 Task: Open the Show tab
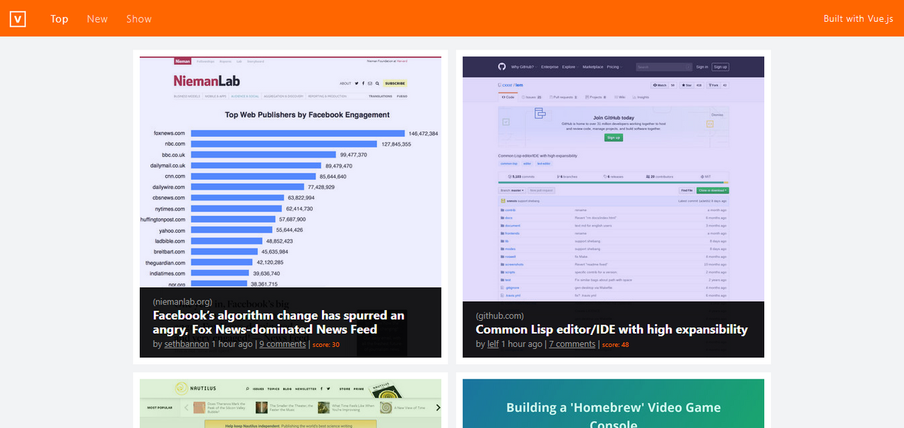coord(139,19)
